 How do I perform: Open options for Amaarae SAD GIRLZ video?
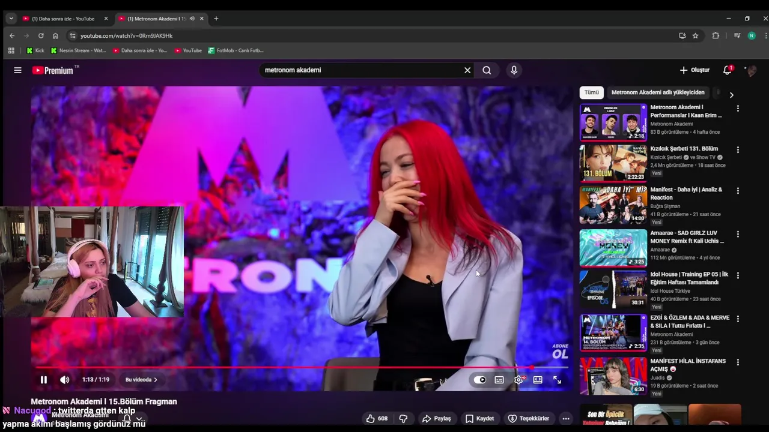coord(738,234)
